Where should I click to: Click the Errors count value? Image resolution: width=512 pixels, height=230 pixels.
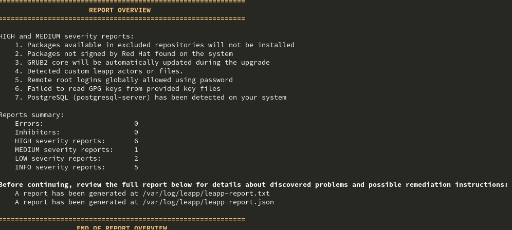click(x=136, y=124)
